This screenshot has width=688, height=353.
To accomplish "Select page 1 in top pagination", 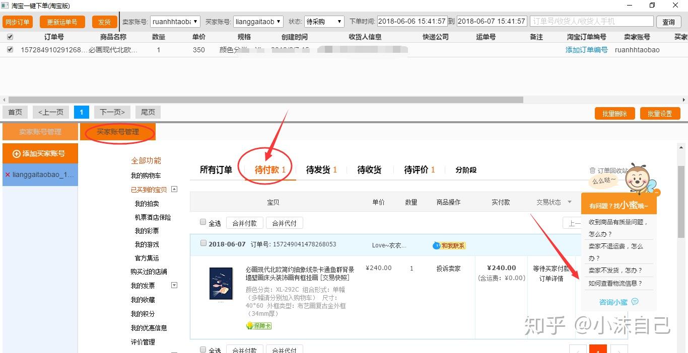I will pyautogui.click(x=82, y=112).
